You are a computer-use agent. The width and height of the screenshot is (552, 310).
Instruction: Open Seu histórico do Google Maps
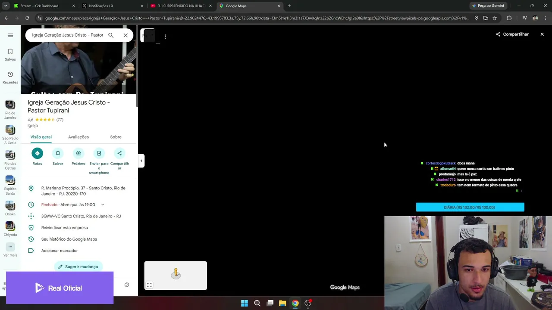tap(69, 239)
